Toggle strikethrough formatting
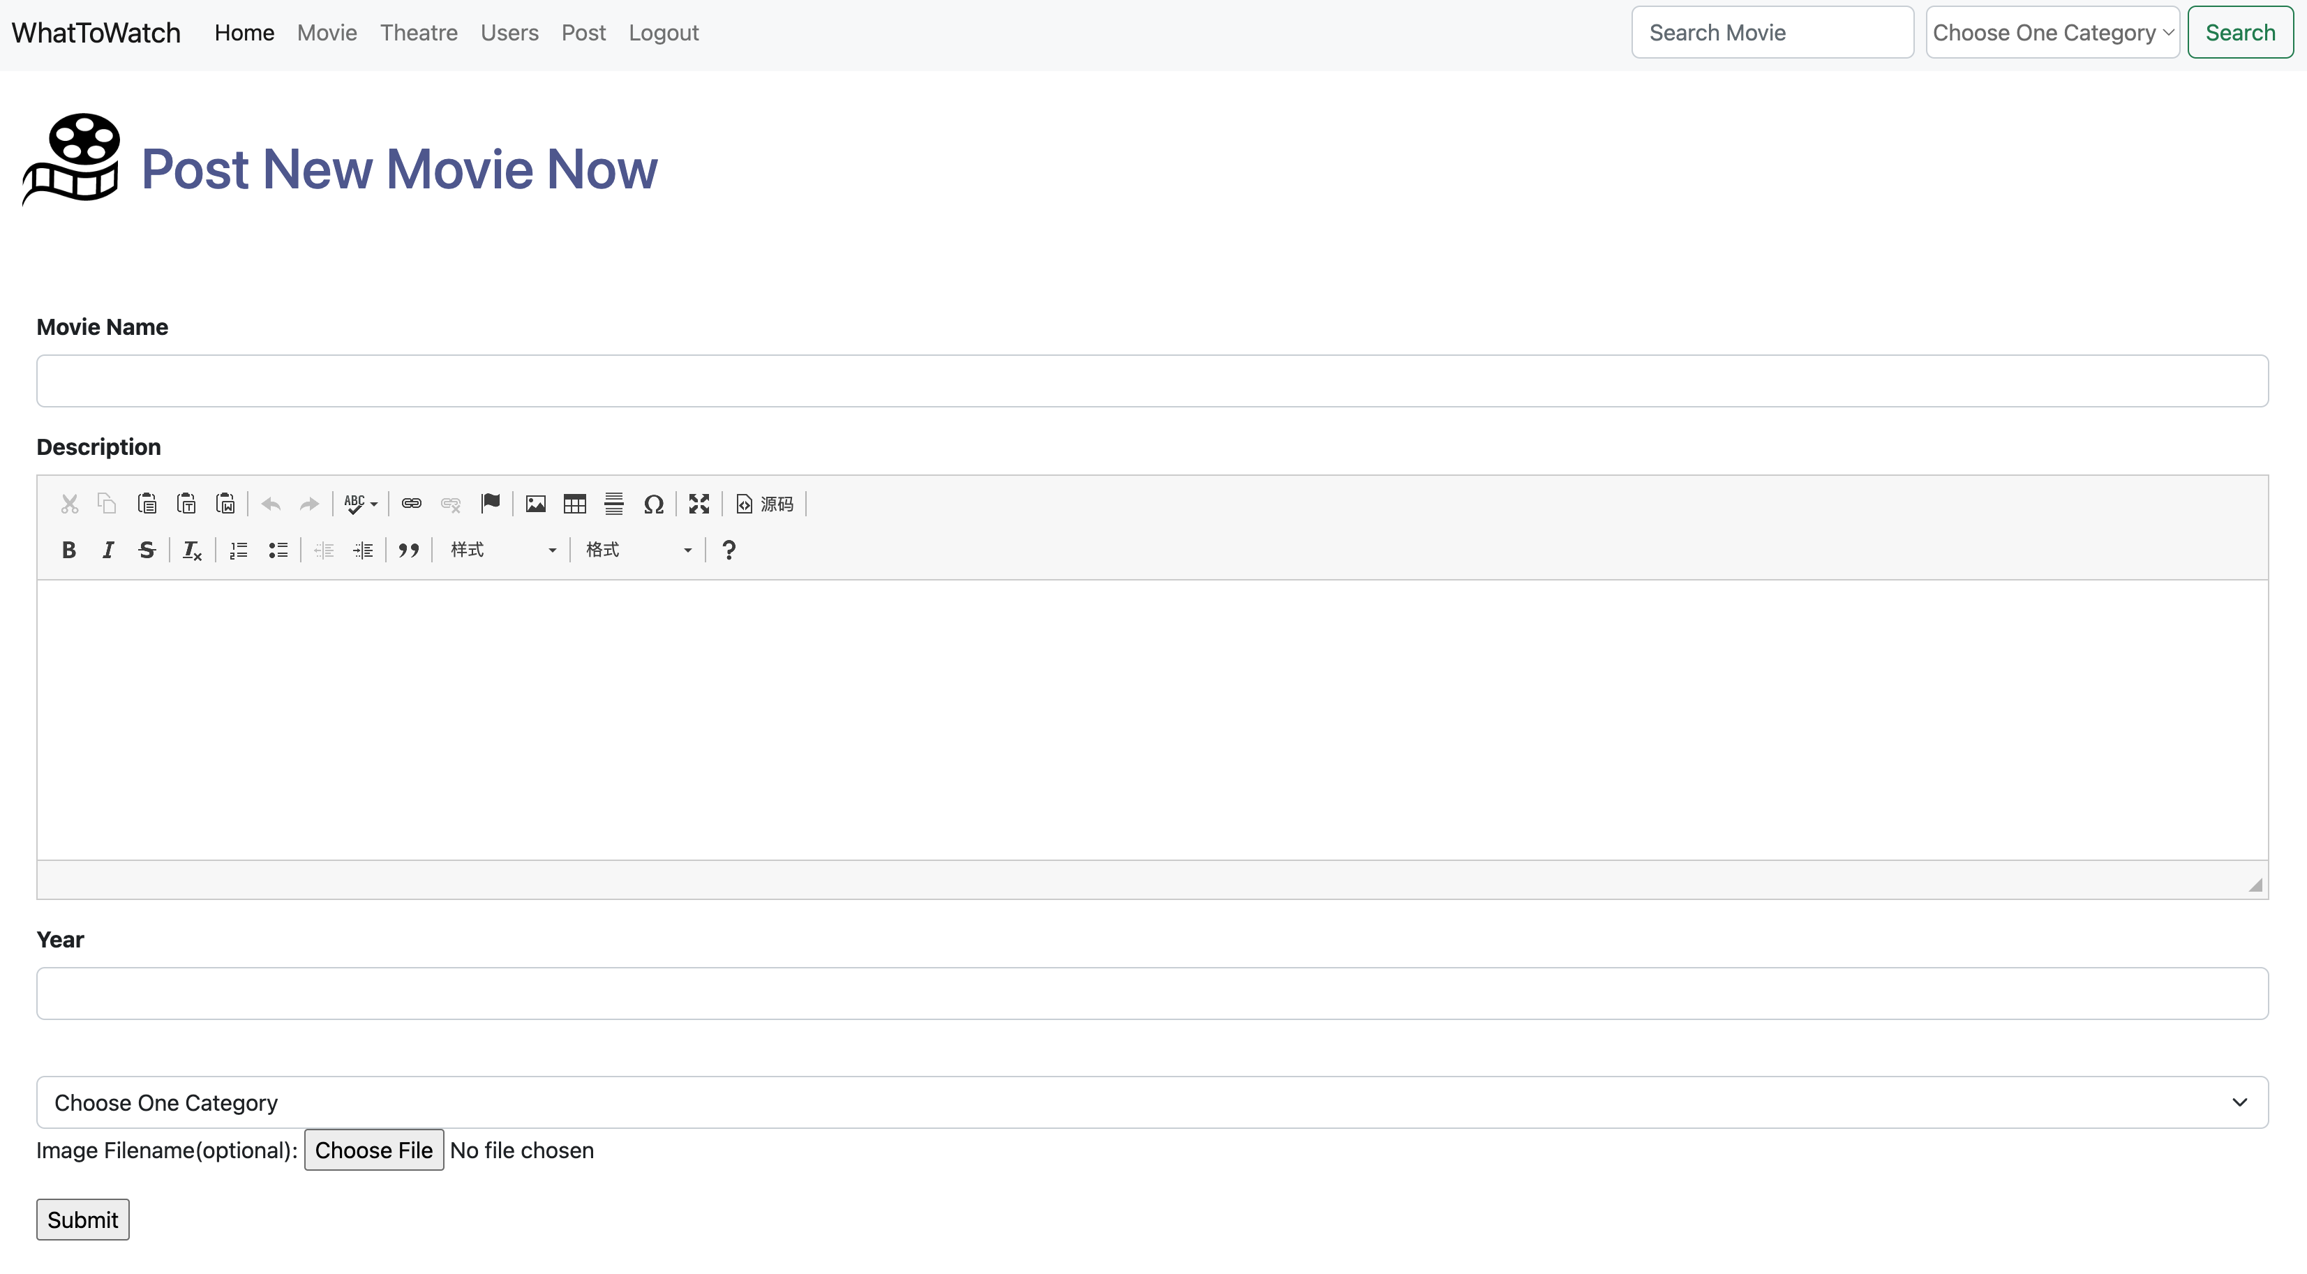Screen dimensions: 2307x1274 [147, 550]
